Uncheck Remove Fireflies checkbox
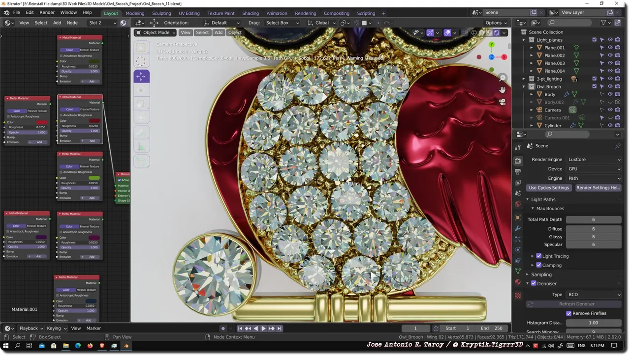This screenshot has width=630, height=356. [568, 313]
